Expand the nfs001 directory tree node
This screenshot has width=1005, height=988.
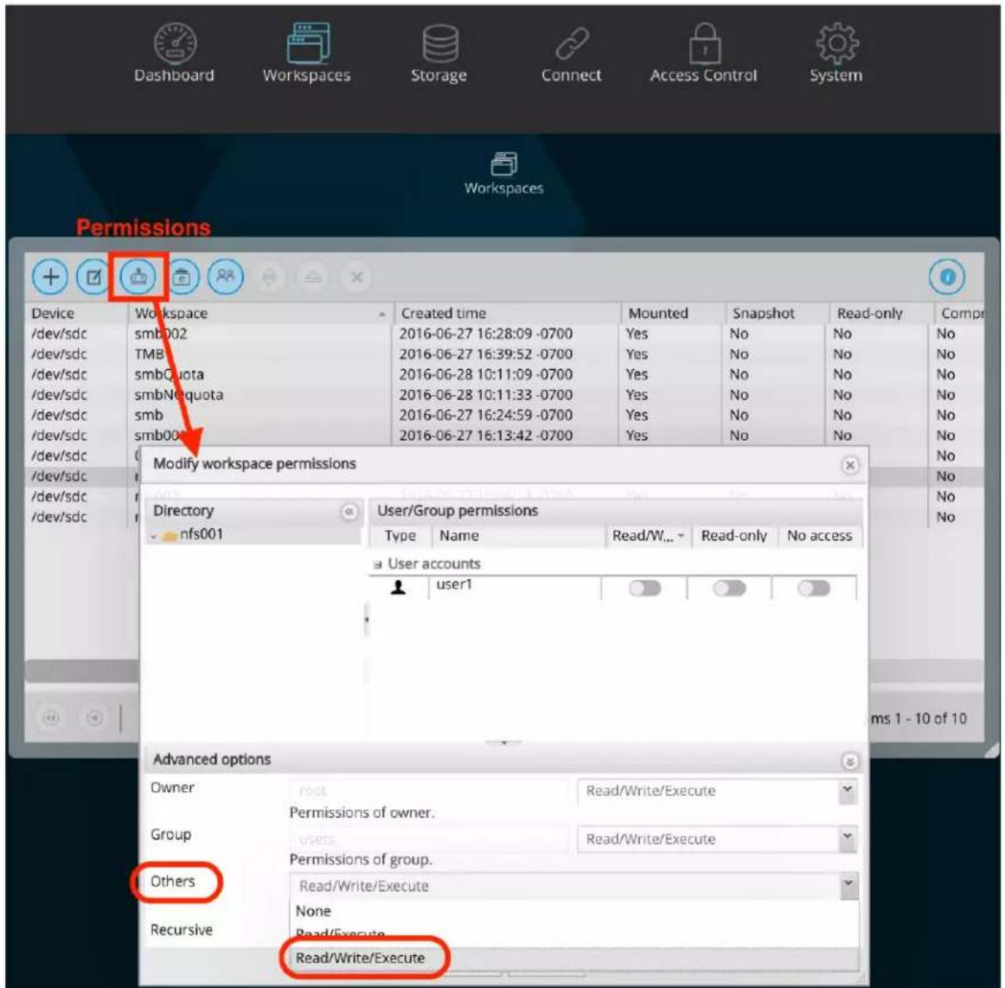pyautogui.click(x=154, y=536)
